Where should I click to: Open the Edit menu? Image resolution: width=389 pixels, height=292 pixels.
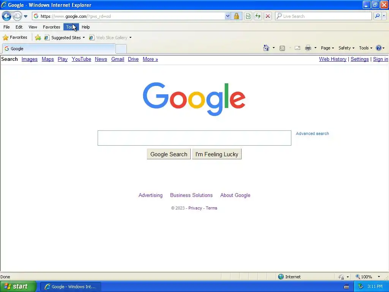(x=19, y=27)
